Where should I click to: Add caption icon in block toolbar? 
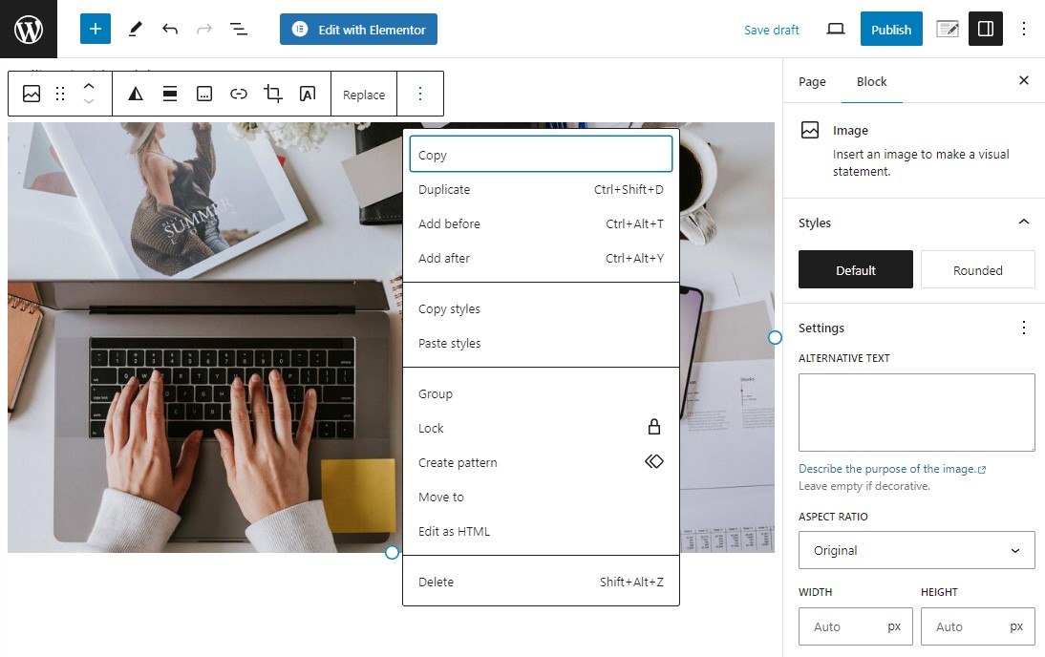tap(204, 94)
